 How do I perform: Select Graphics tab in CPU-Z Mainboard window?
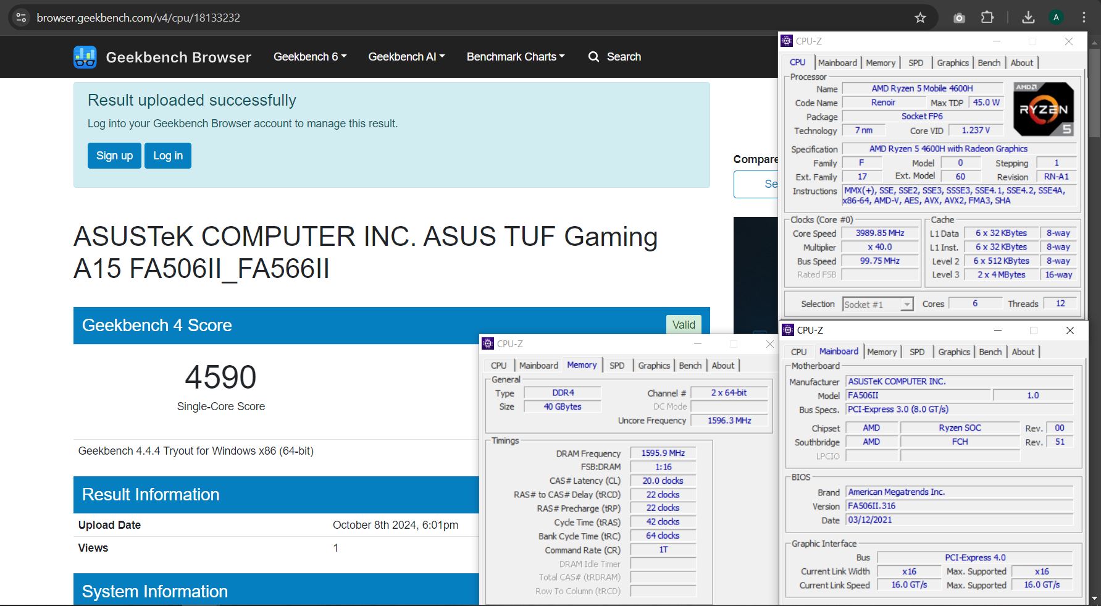pyautogui.click(x=954, y=352)
